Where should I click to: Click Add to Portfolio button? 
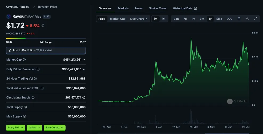pos(46,50)
